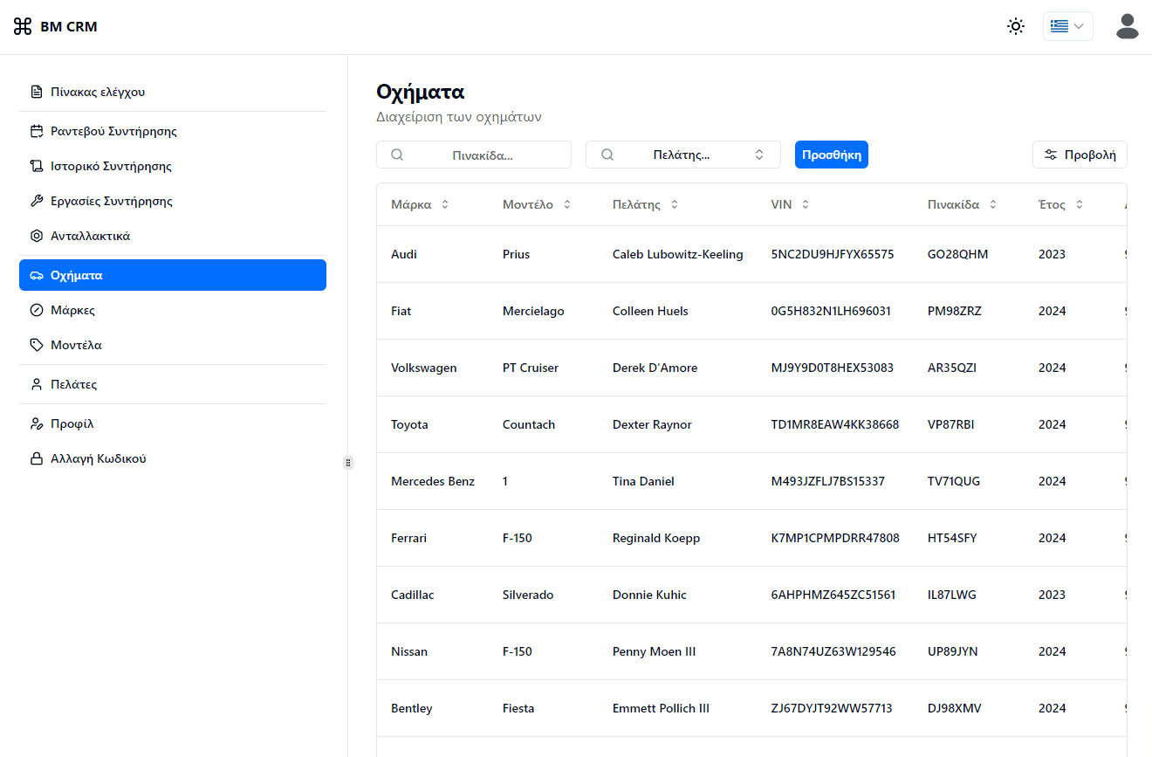This screenshot has height=757, width=1152.
Task: Click the magnifier icon in Πινακίδα search
Action: click(x=397, y=155)
